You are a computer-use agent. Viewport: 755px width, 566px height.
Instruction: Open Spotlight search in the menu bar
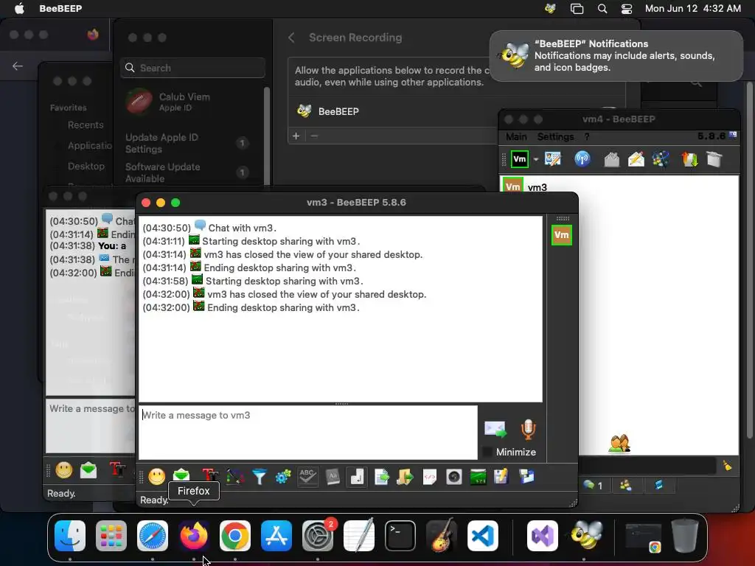click(x=602, y=9)
